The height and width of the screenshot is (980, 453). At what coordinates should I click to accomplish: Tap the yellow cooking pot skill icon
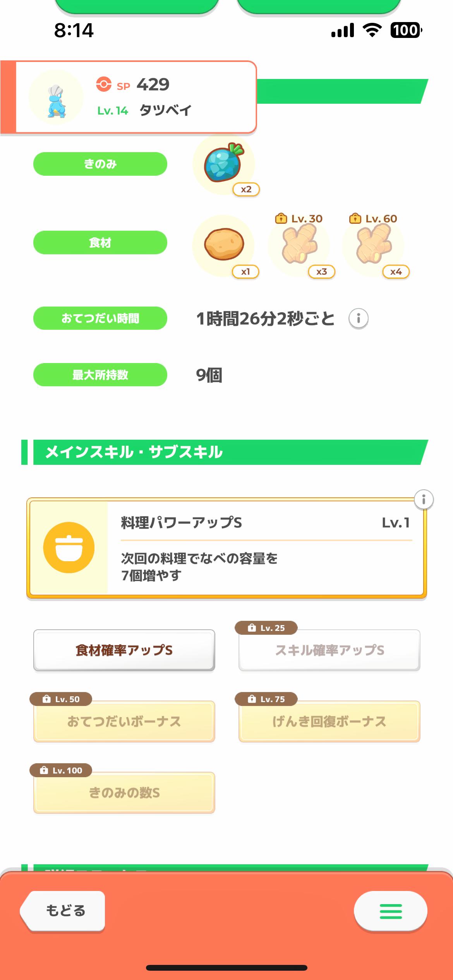pyautogui.click(x=69, y=548)
